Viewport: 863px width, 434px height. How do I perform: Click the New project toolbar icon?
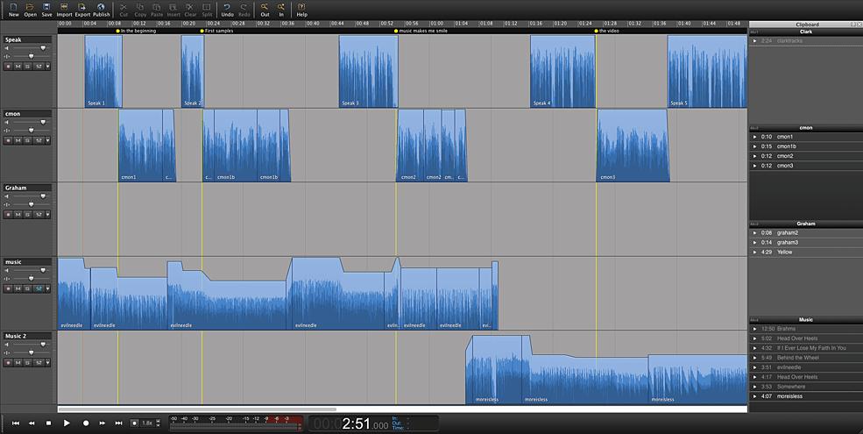pos(14,10)
